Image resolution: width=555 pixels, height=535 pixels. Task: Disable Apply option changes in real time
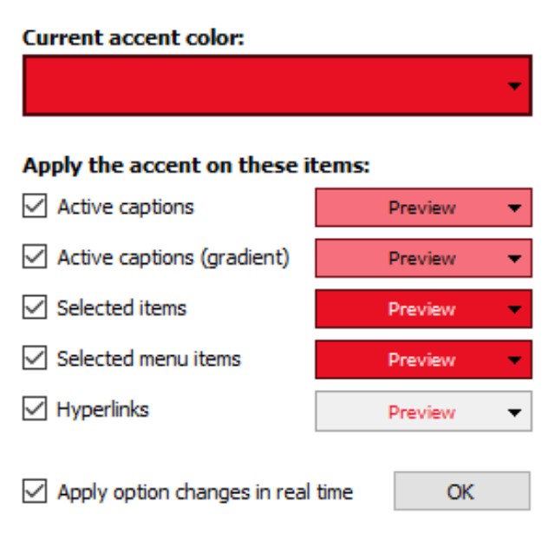tap(35, 492)
